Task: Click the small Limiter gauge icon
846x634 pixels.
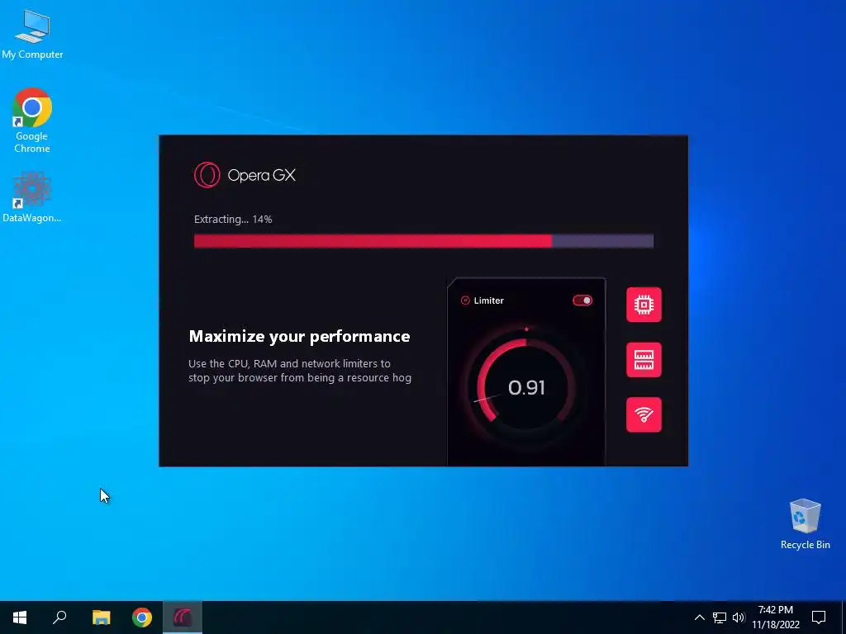Action: (465, 300)
